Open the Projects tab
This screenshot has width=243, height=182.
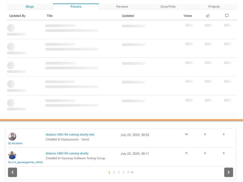click(214, 7)
